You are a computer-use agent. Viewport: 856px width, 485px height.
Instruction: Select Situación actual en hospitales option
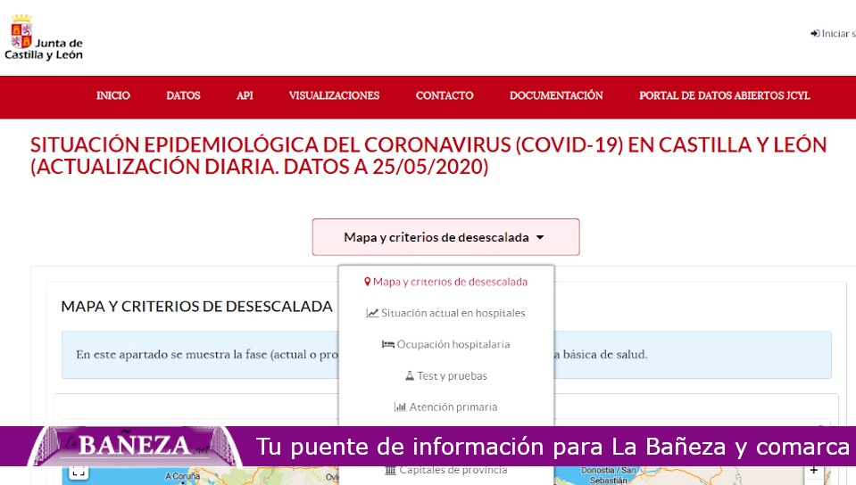[453, 313]
